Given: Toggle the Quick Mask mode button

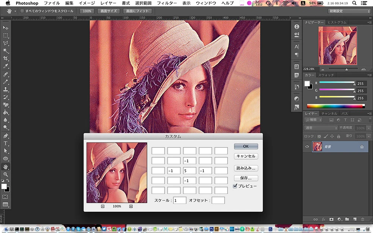Looking at the screenshot, I should coord(5,197).
